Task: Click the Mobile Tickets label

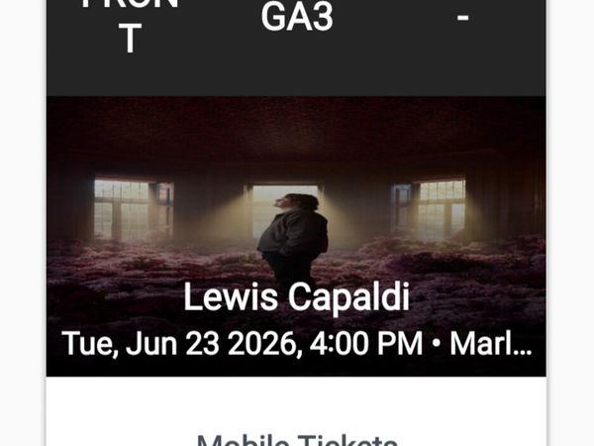Action: [x=297, y=440]
